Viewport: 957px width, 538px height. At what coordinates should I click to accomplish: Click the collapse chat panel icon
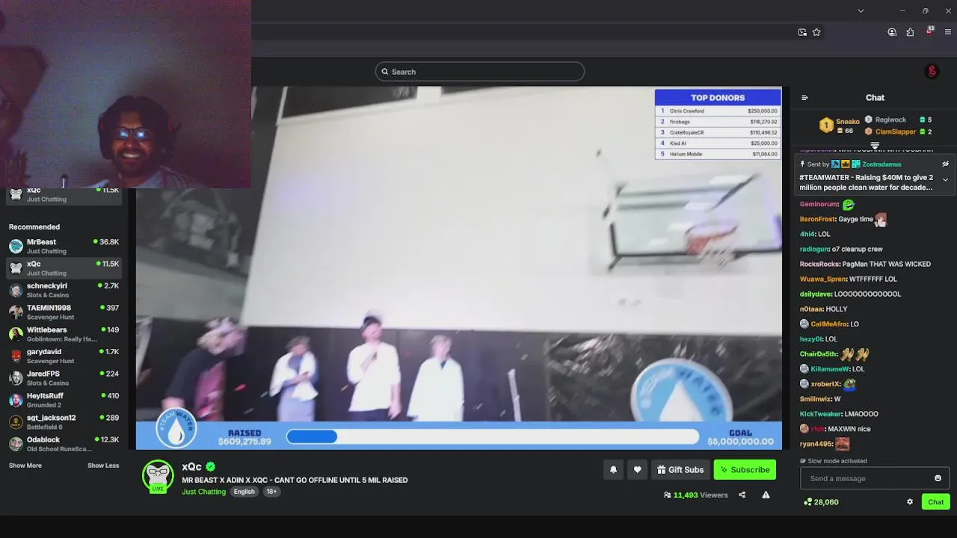(804, 98)
